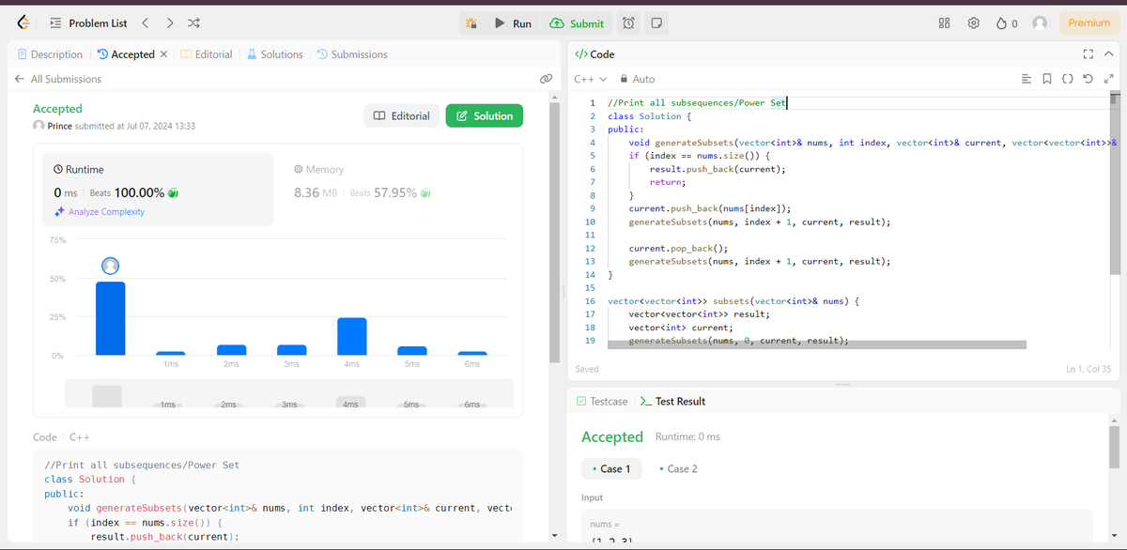
Task: Open the C++ language dropdown
Action: pyautogui.click(x=590, y=80)
